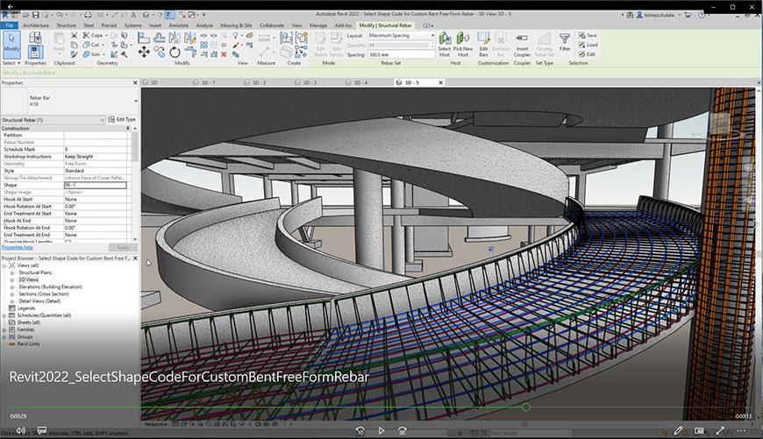The width and height of the screenshot is (763, 439).
Task: Click the Load selection icon
Action: click(588, 45)
